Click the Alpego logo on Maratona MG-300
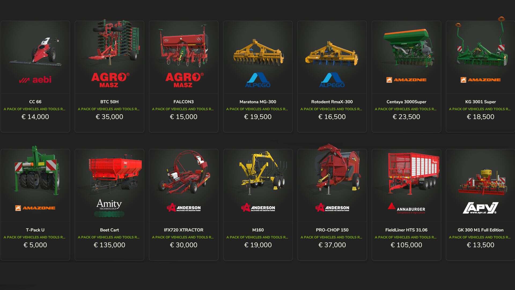The image size is (515, 290). 258,80
